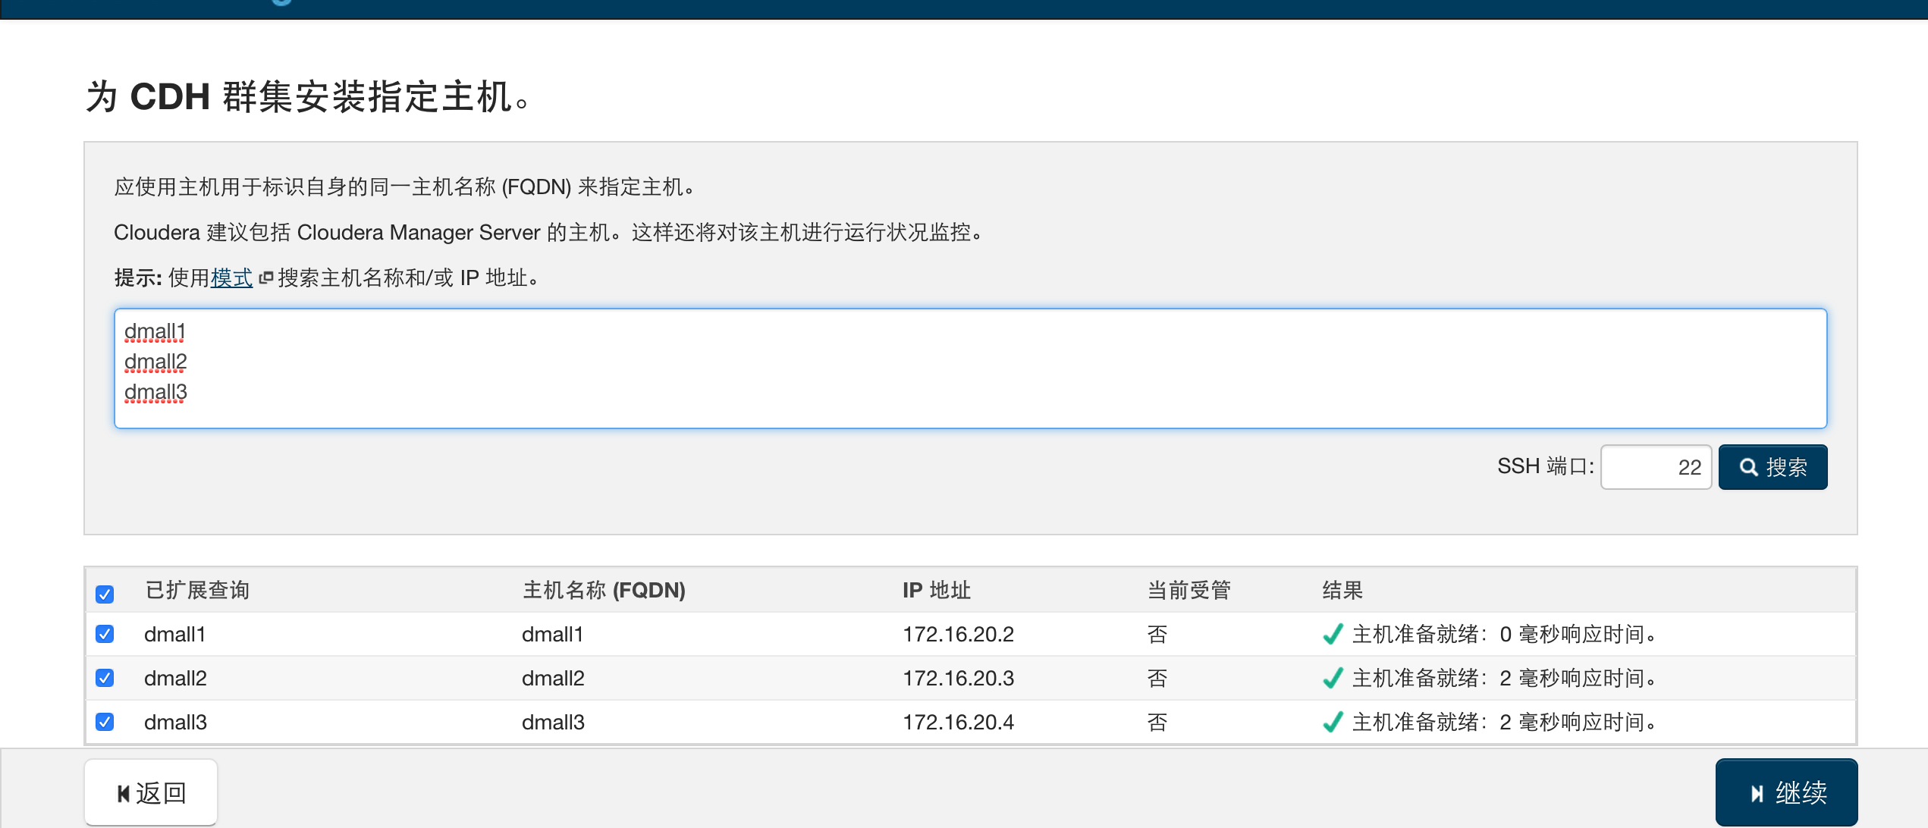Click the 返回 back button
The height and width of the screenshot is (828, 1928).
[151, 792]
